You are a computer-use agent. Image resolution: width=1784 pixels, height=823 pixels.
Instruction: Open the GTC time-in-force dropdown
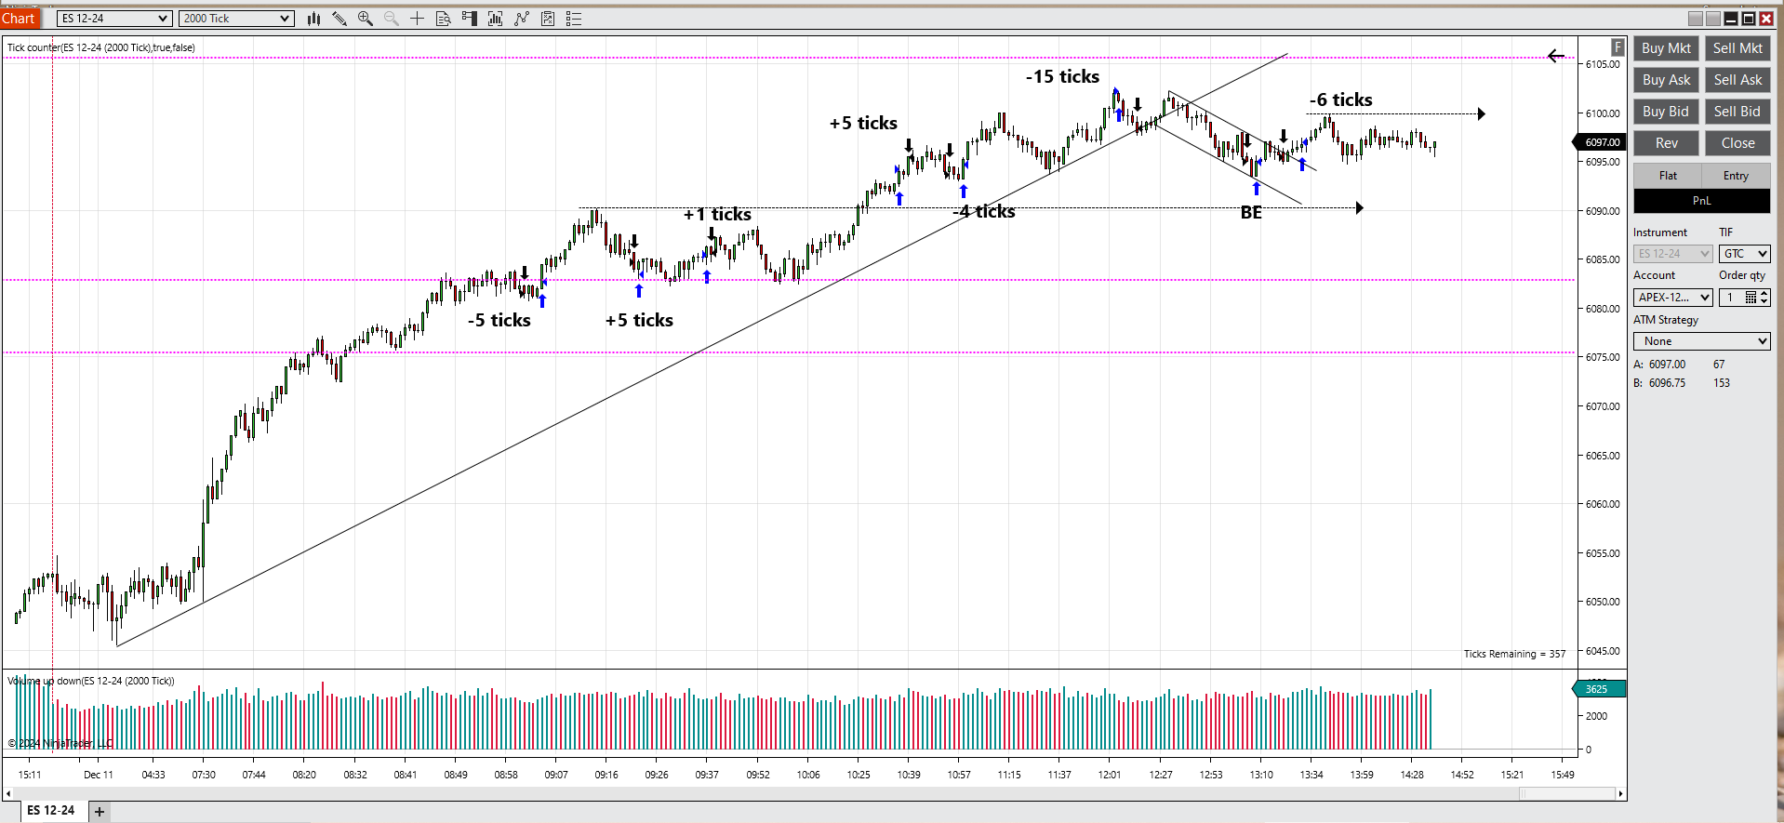(x=1744, y=254)
